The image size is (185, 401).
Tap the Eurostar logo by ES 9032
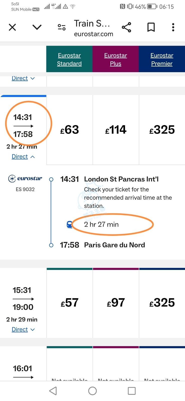(25, 179)
